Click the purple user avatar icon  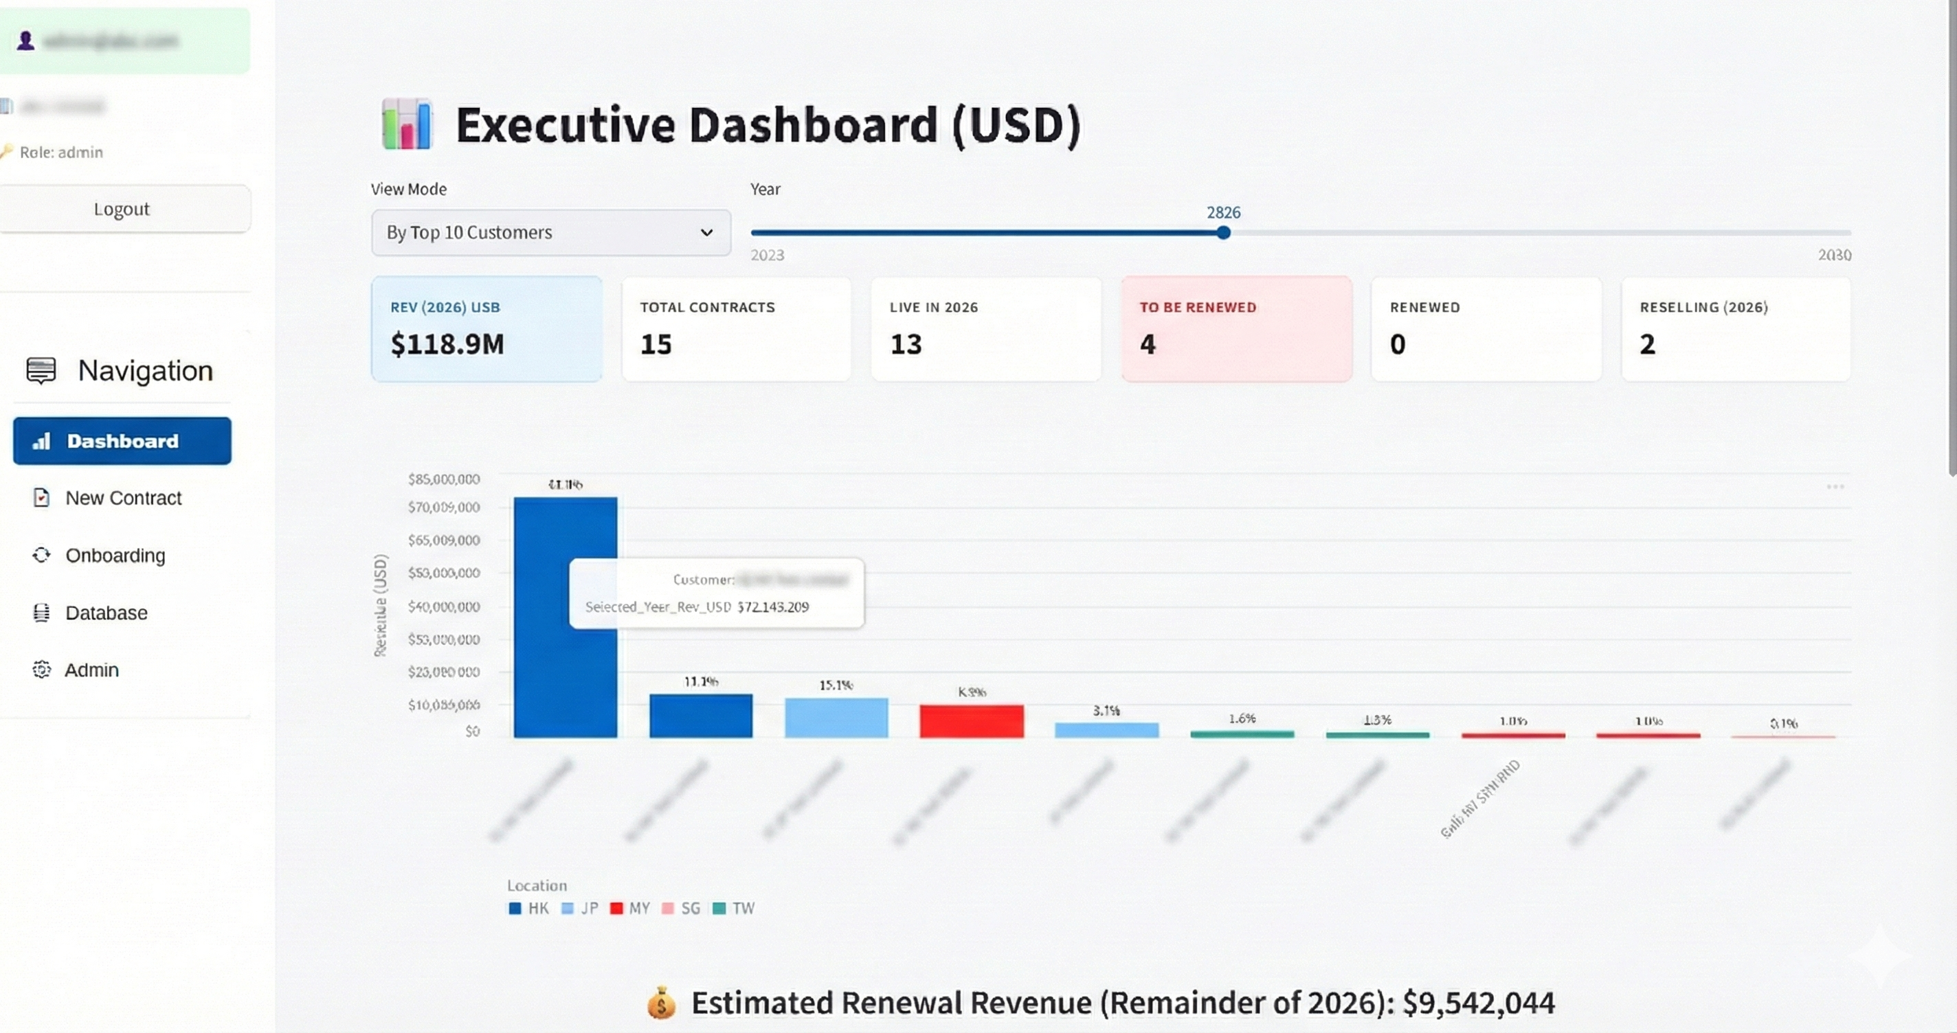pos(26,40)
